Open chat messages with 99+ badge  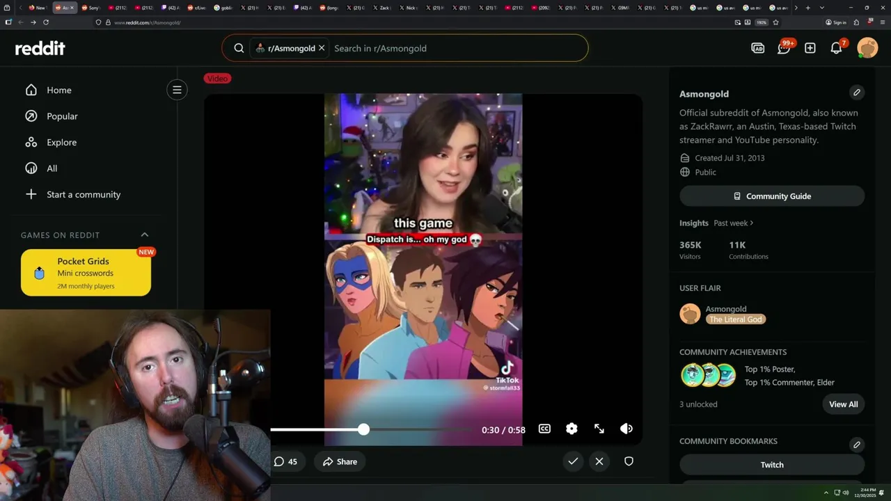(x=784, y=47)
